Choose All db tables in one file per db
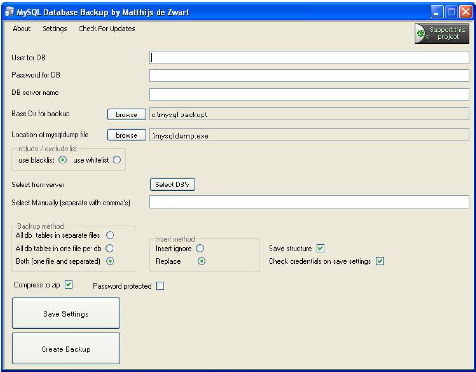476x372 pixels. (110, 248)
